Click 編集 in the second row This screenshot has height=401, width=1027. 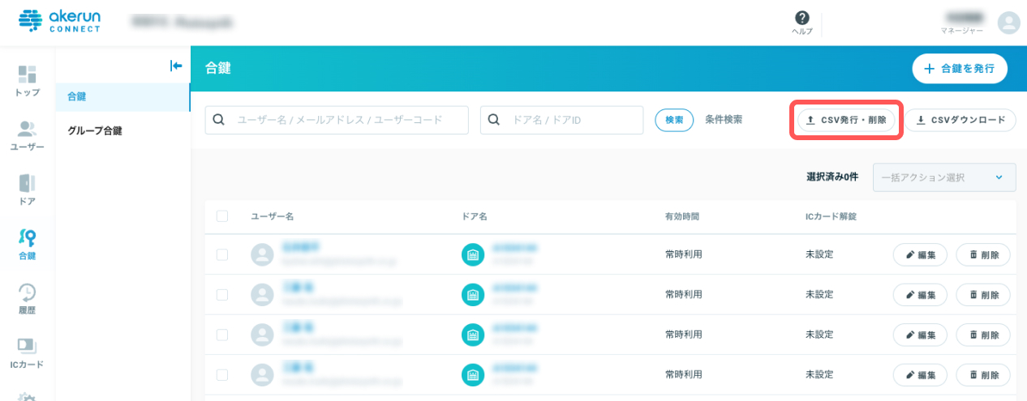pyautogui.click(x=921, y=294)
